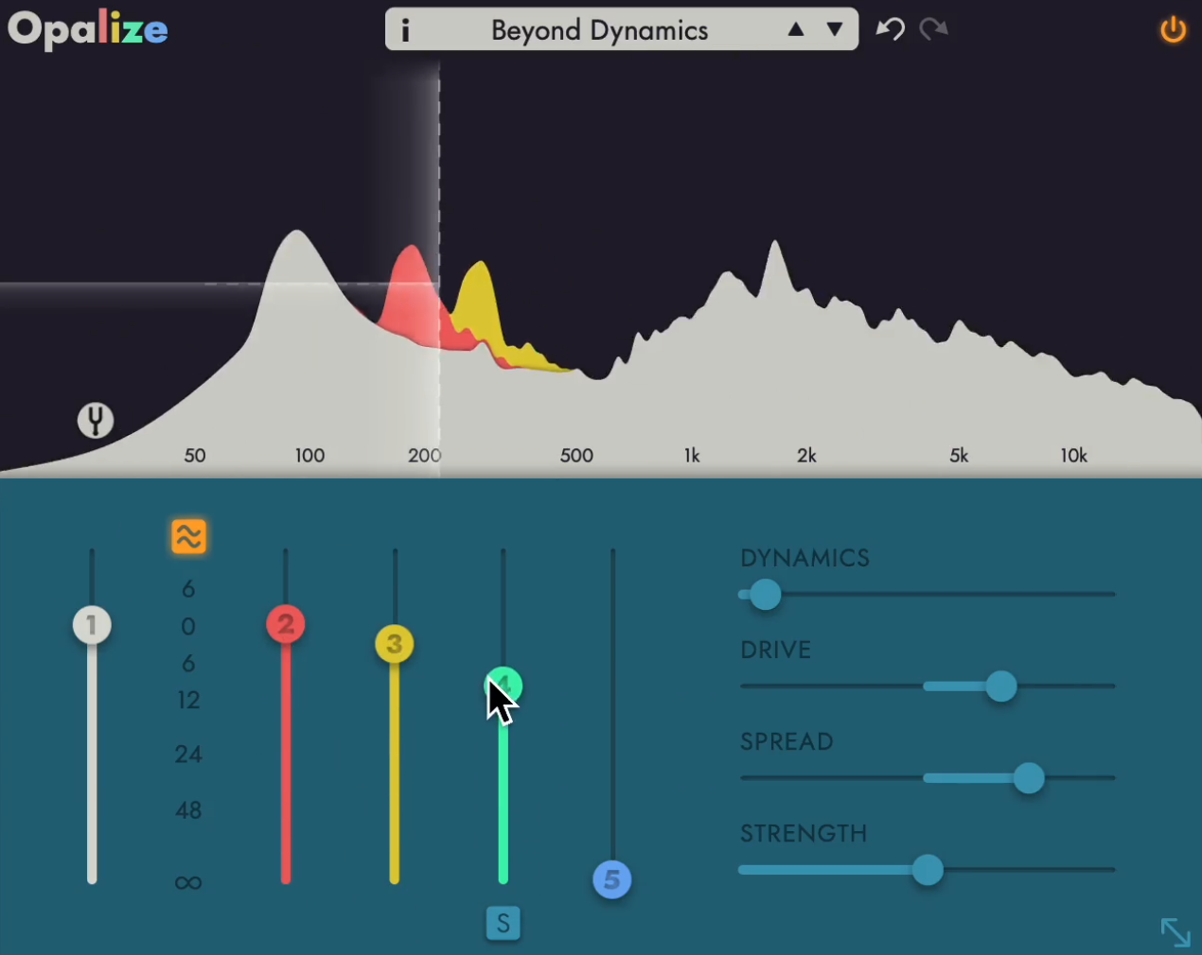The image size is (1202, 955).
Task: Click the green band 4 fader knob
Action: pyautogui.click(x=504, y=685)
